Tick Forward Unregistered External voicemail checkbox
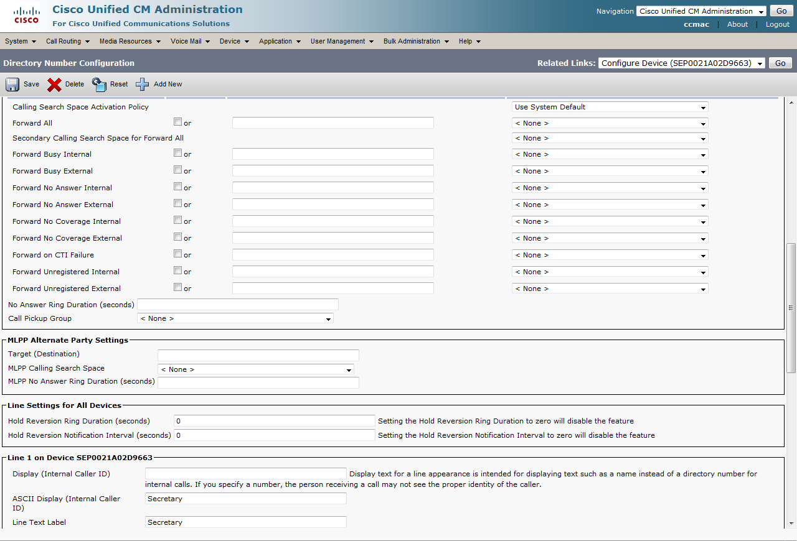The height and width of the screenshot is (541, 797). pos(178,287)
